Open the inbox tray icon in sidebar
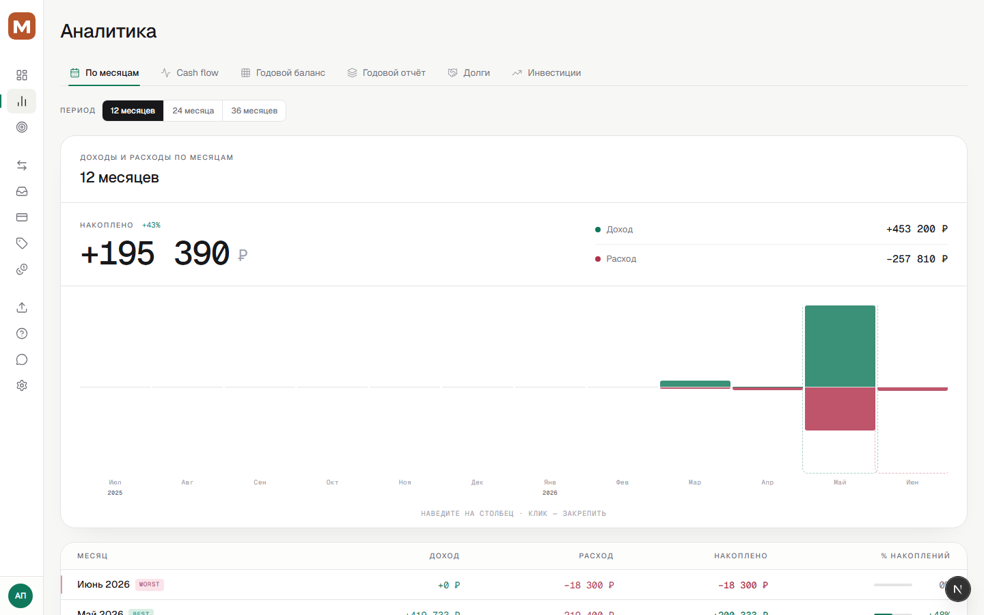Image resolution: width=984 pixels, height=615 pixels. point(22,191)
